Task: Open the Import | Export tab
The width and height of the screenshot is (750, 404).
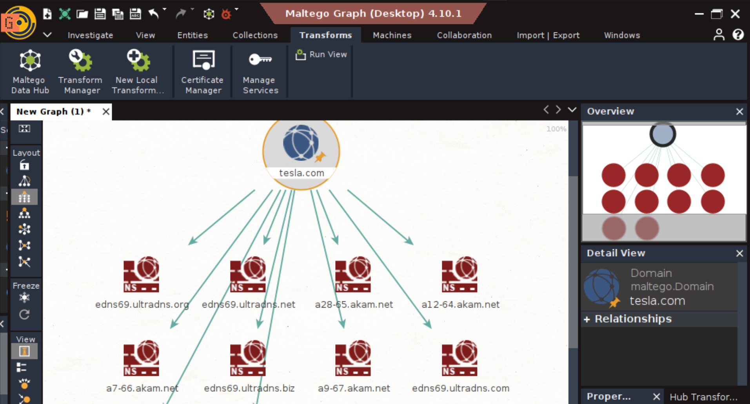Action: [548, 35]
